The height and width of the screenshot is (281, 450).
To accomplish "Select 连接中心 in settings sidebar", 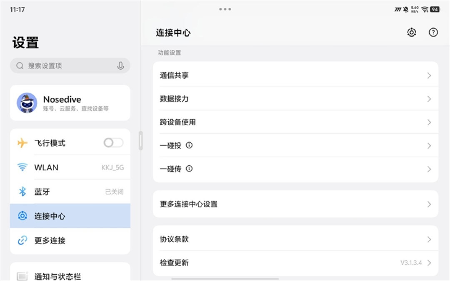I will click(x=70, y=216).
